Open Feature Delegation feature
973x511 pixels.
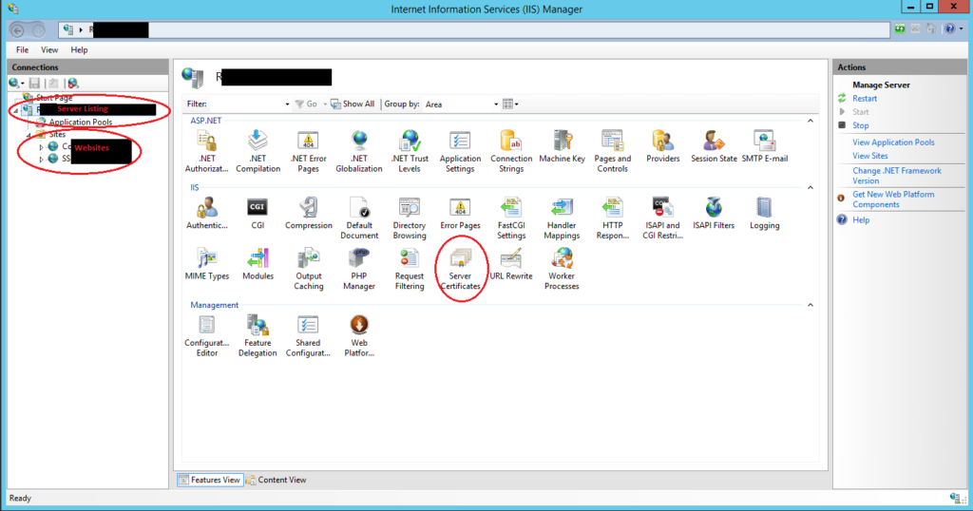(x=258, y=335)
